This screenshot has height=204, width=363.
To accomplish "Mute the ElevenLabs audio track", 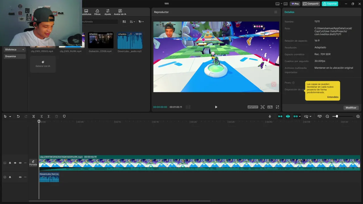I will 20,177.
